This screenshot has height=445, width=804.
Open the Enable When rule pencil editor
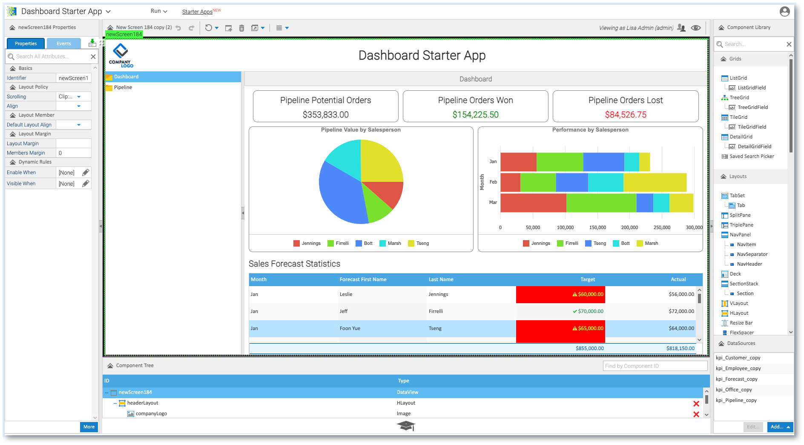86,172
